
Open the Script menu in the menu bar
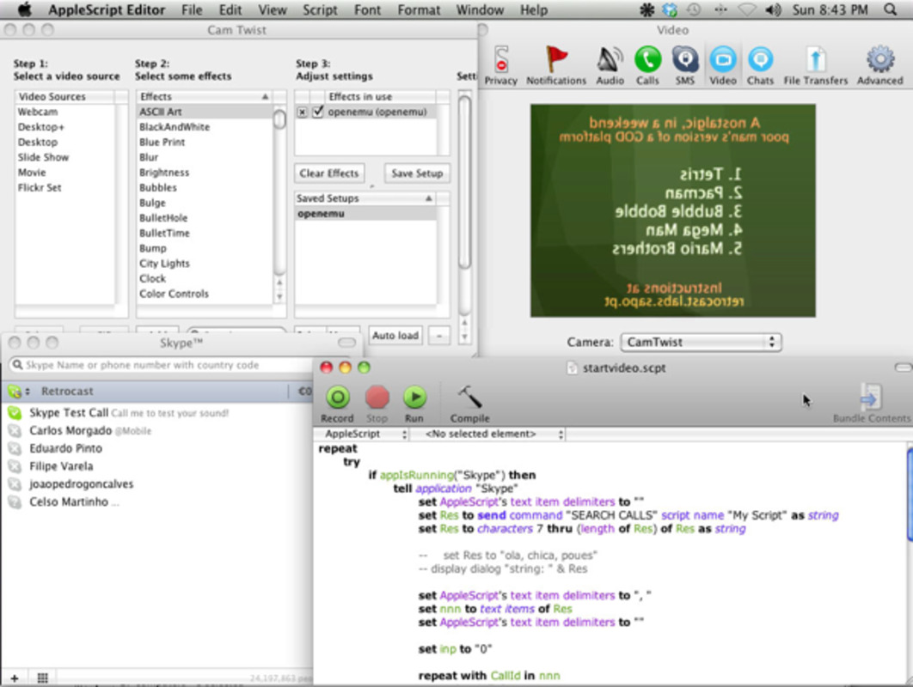pos(320,10)
